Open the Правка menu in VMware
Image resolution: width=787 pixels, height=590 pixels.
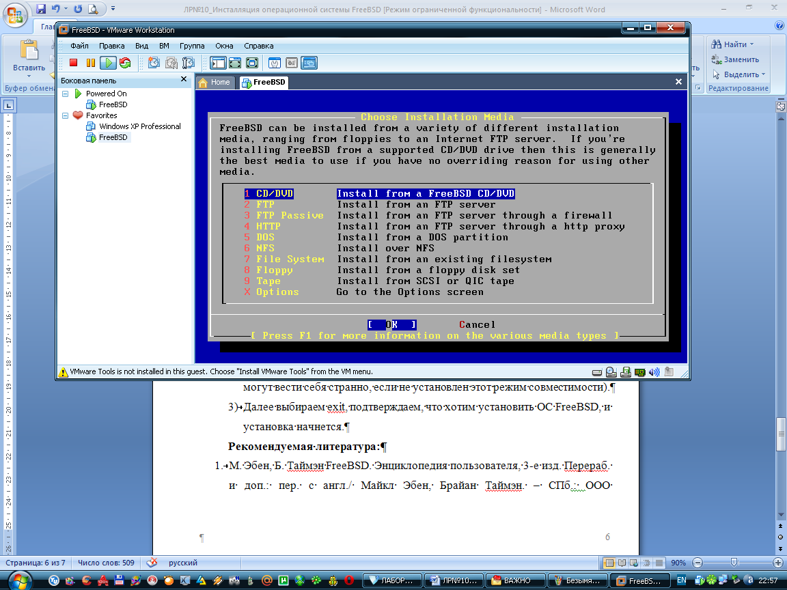point(111,46)
